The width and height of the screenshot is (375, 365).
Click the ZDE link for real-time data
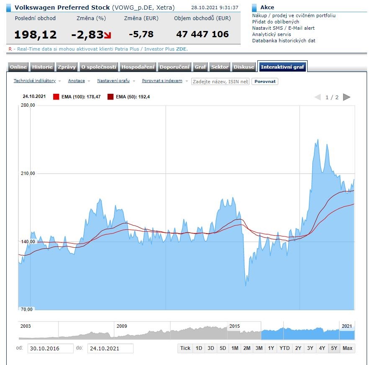coord(181,49)
